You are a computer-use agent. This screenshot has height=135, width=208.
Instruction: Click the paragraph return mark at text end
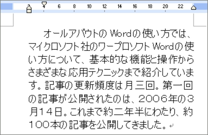171,126
